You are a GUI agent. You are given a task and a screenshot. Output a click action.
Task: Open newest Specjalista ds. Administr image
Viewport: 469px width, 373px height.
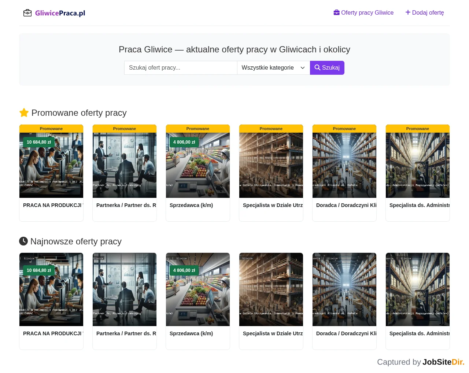(418, 289)
